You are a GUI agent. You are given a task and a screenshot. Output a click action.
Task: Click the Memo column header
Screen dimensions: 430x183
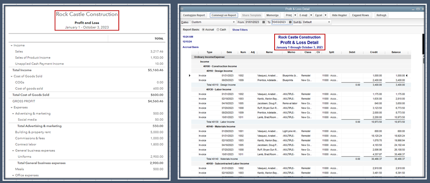click(x=291, y=52)
